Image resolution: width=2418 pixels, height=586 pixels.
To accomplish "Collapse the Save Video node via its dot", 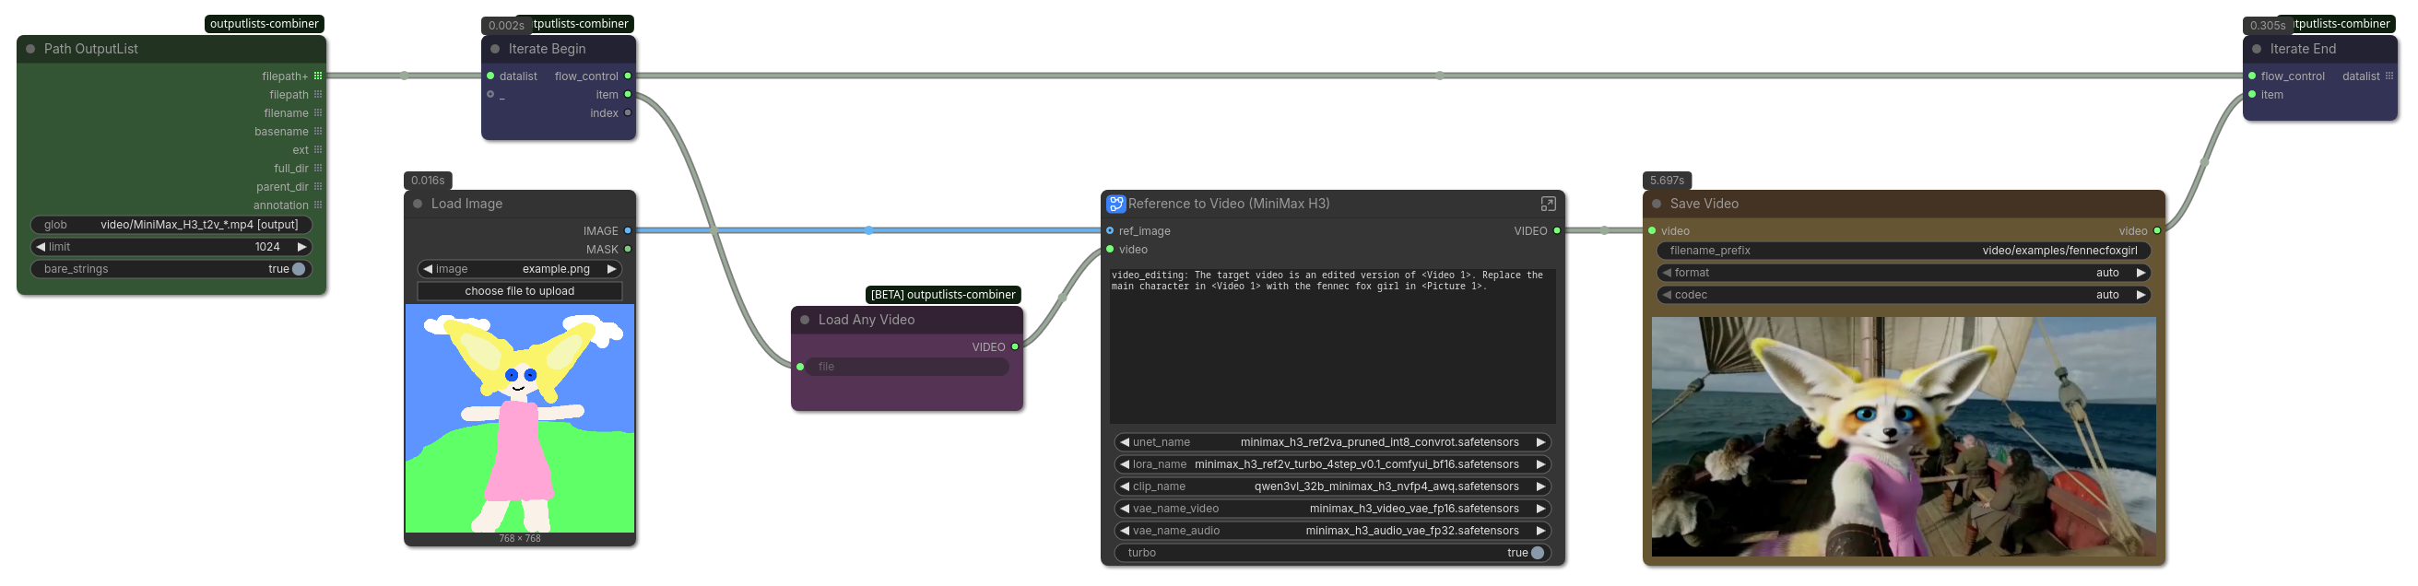I will coord(1657,204).
